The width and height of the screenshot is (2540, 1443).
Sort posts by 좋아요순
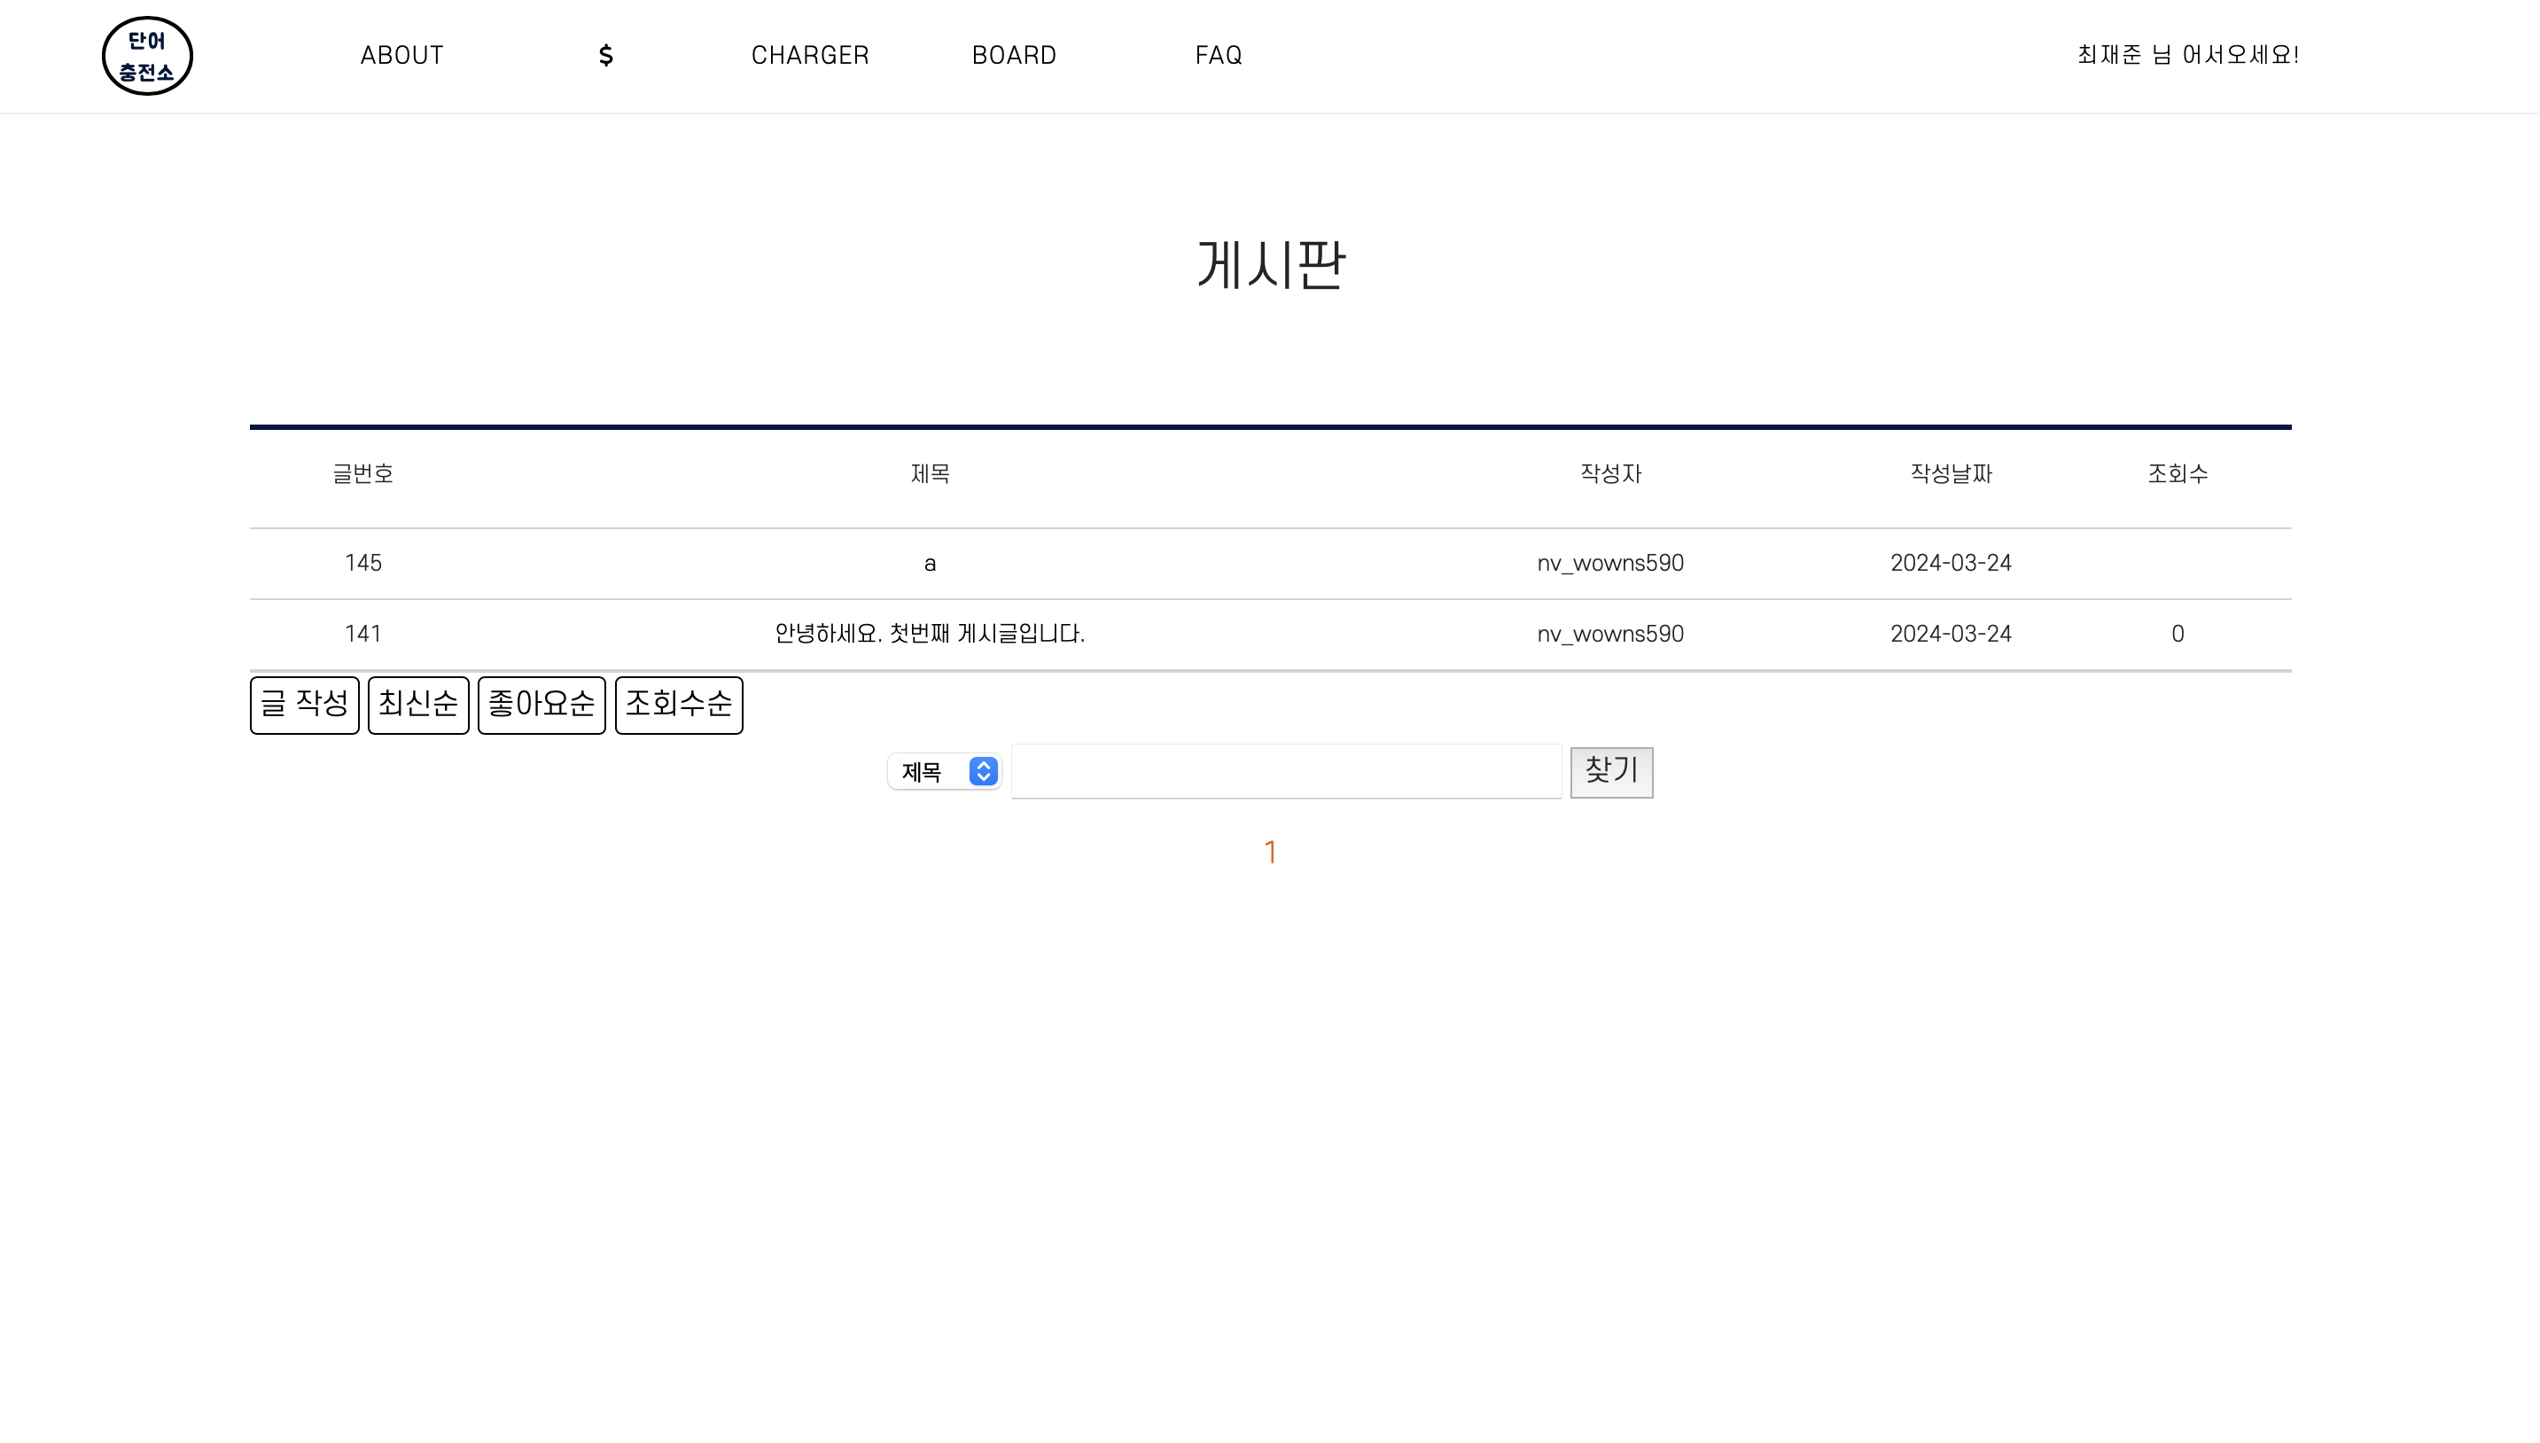pos(541,705)
